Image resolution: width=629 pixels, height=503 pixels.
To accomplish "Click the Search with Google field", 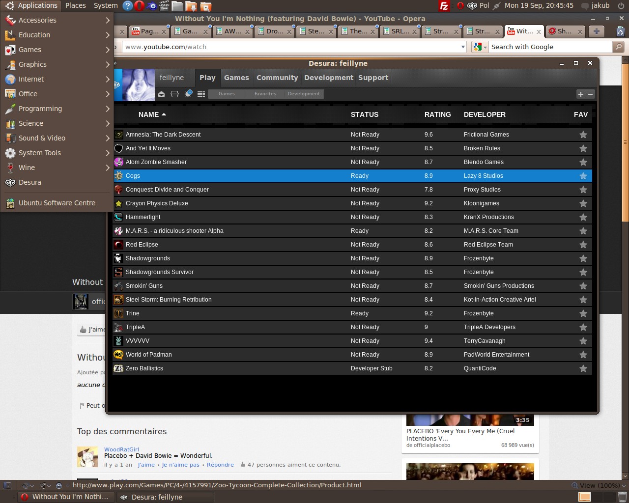I will coord(550,47).
